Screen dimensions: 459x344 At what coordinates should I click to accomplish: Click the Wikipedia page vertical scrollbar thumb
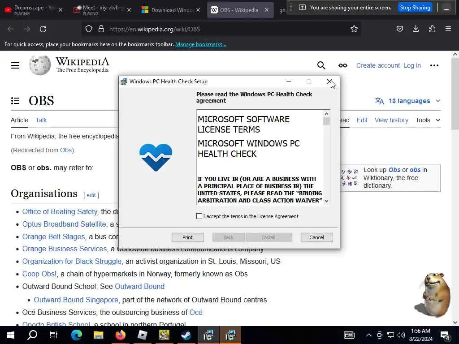455,94
